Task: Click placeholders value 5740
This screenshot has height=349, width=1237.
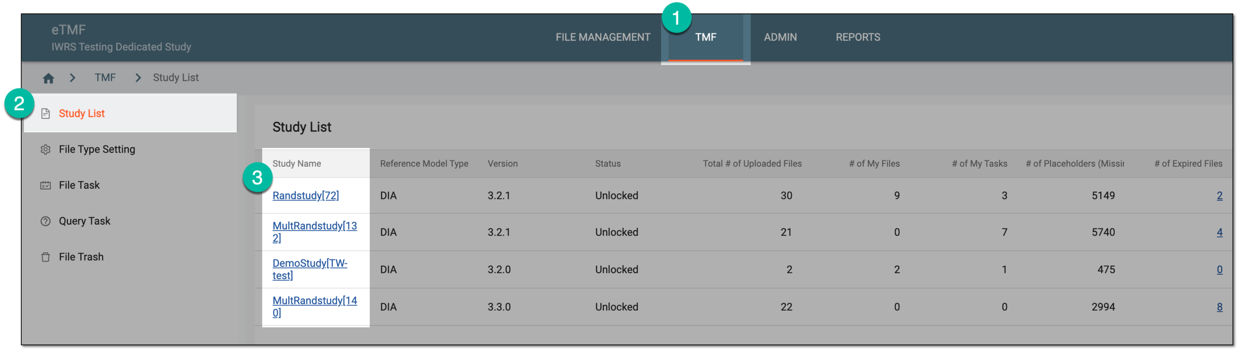Action: 1103,232
